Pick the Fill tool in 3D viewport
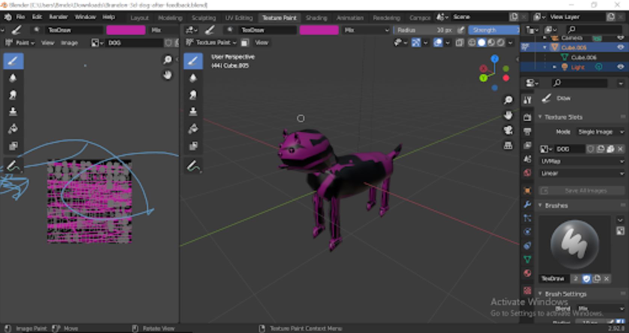The height and width of the screenshot is (333, 629). pos(193,129)
